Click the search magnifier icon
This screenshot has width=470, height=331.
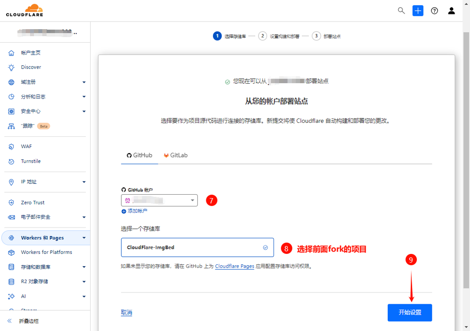tap(401, 11)
